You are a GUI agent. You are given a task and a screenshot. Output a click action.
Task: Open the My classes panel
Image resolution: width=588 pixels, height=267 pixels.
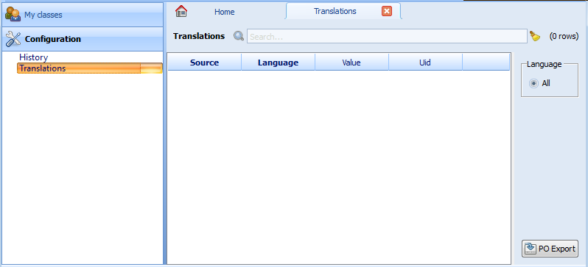83,15
